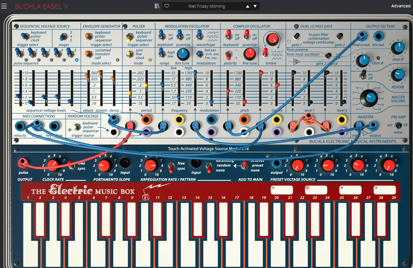Viewport: 413px width, 268px height.
Task: Click the PORTAMENTO SLOPE knob
Action: 105,165
